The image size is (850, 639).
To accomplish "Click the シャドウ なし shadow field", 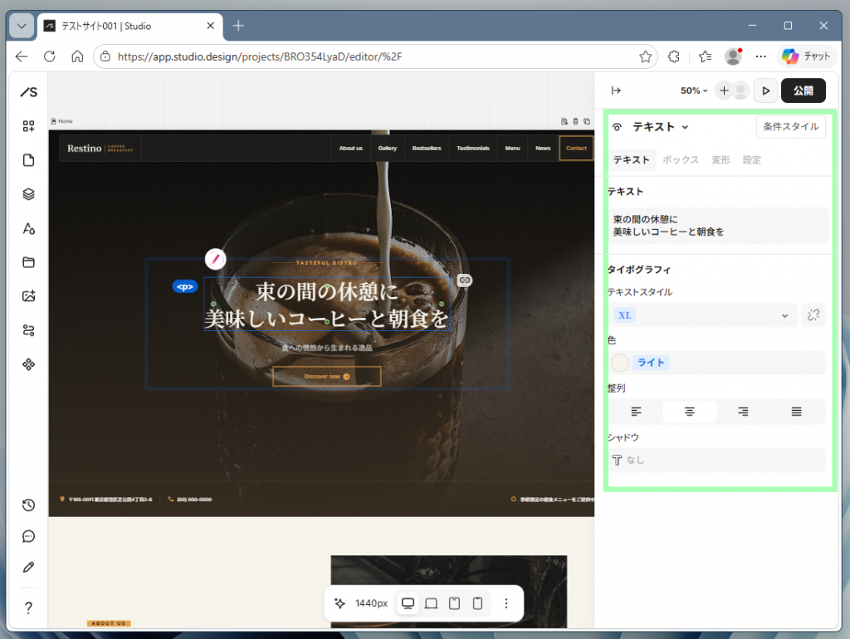I will click(x=716, y=460).
